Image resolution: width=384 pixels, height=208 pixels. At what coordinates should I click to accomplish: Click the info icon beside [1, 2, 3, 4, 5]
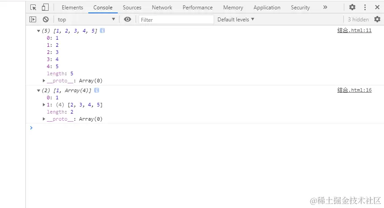tap(103, 31)
